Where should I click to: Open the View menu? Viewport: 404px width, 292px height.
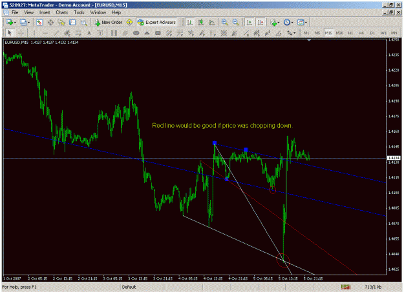(x=29, y=12)
